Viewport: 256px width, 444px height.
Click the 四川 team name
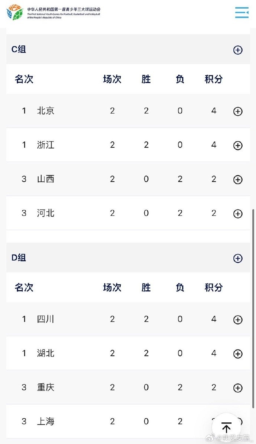[x=46, y=319]
